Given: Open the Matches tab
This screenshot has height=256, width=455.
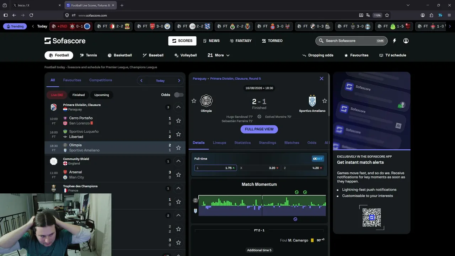Looking at the screenshot, I should pos(292,143).
